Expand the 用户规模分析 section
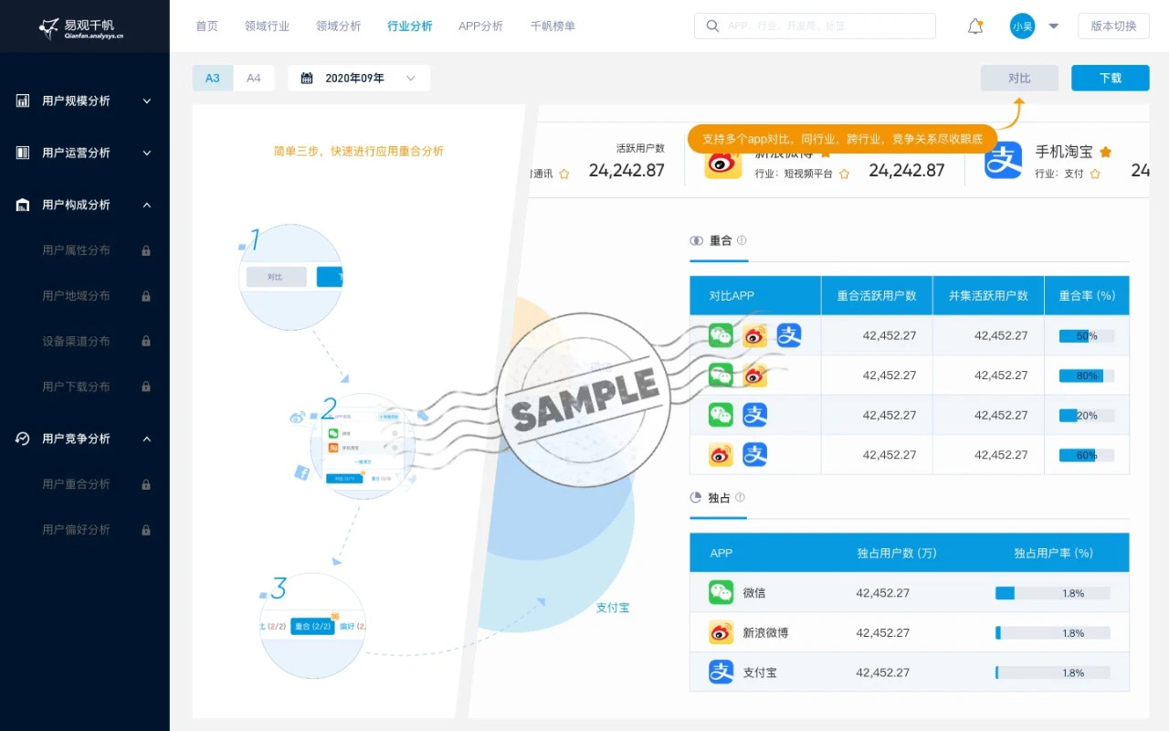 coord(147,101)
